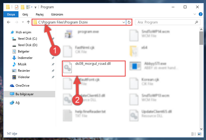The width and height of the screenshot is (206, 140).
Task: Expand the ribbon with the chevron
Action: pyautogui.click(x=195, y=14)
